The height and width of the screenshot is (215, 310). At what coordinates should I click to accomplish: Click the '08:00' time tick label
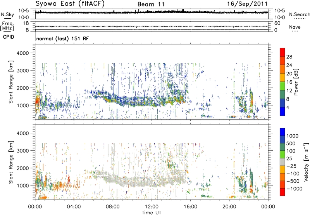tap(113, 207)
